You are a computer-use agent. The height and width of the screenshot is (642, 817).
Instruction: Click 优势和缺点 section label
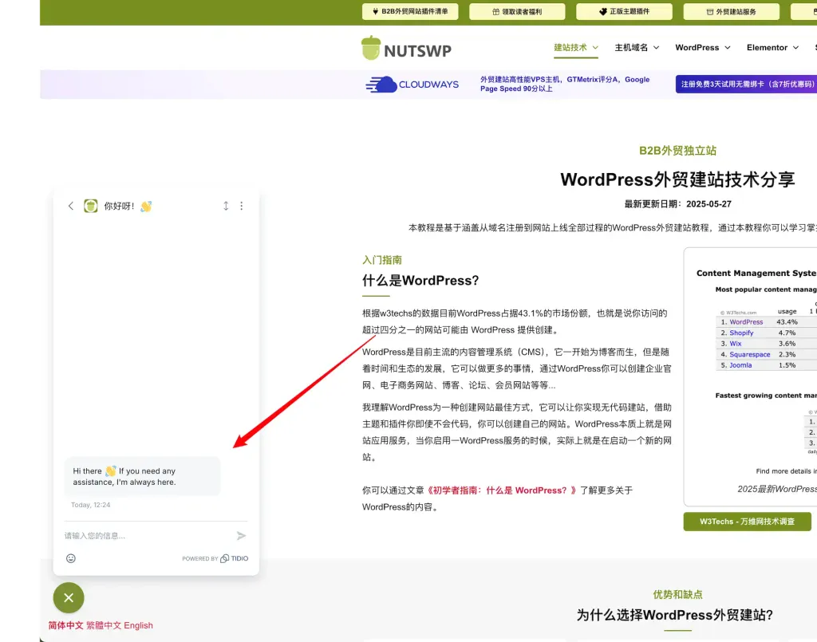[x=678, y=594]
